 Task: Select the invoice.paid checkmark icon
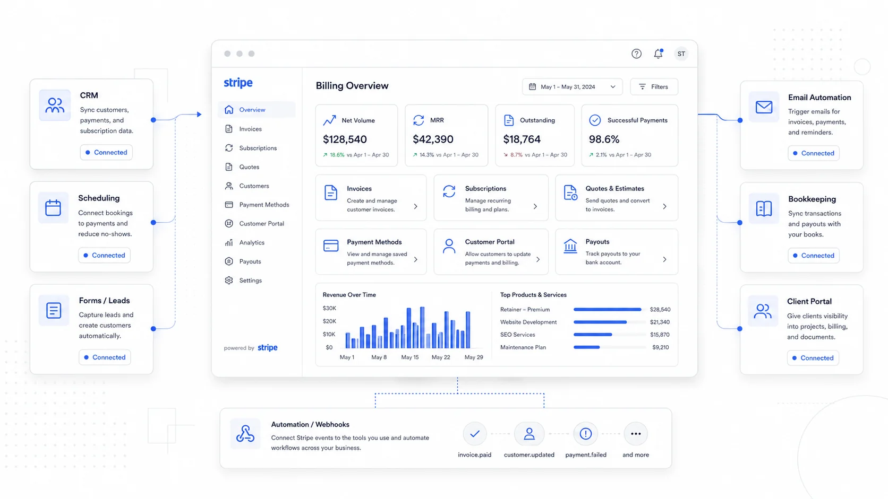point(475,434)
